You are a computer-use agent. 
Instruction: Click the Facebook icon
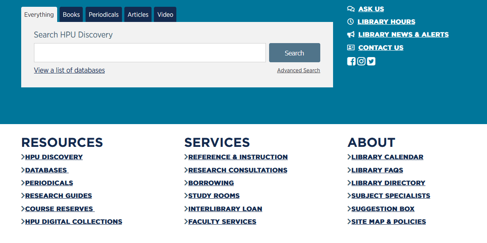pos(351,61)
